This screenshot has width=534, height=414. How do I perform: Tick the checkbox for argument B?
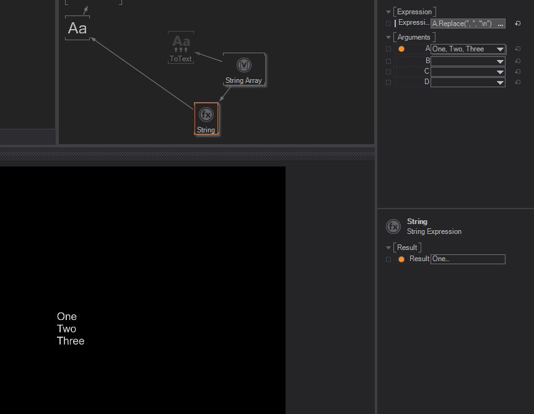(388, 61)
